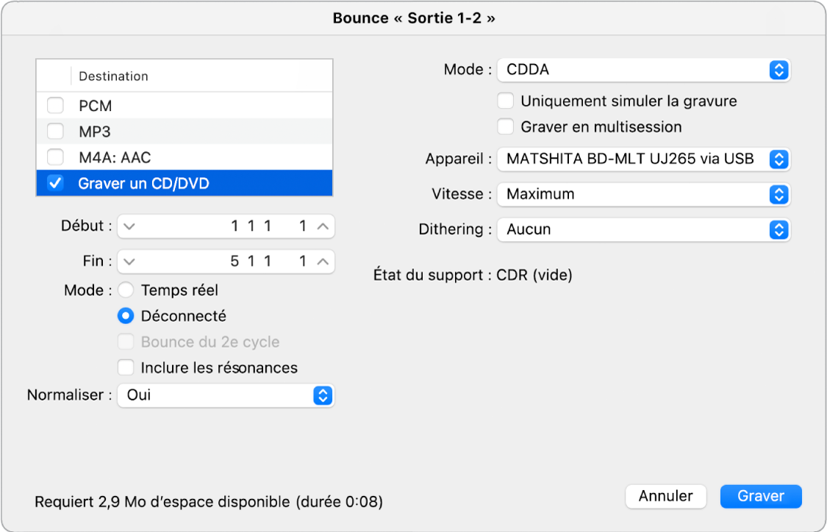Check the M4A: AAC destination
This screenshot has width=827, height=532.
55,157
